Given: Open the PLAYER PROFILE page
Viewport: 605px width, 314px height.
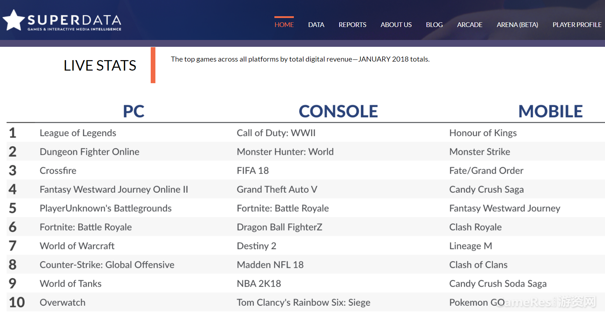Looking at the screenshot, I should click(577, 25).
